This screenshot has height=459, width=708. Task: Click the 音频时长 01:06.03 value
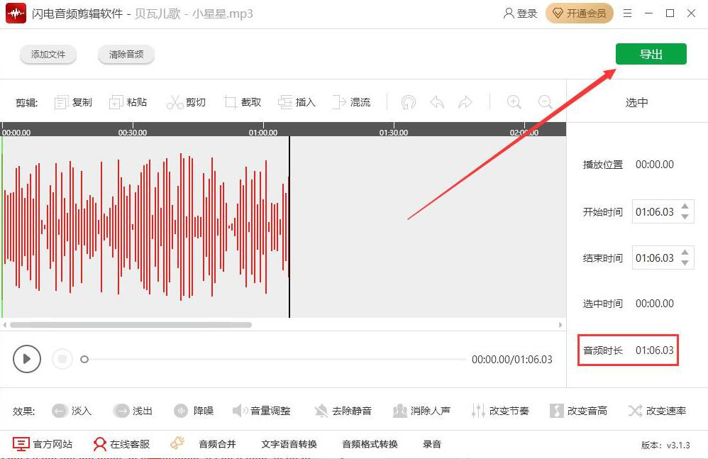(655, 350)
